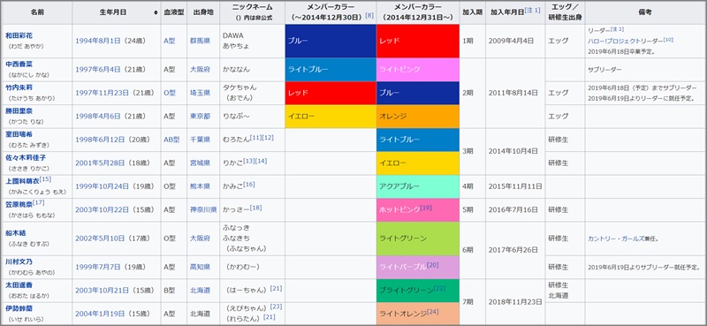Viewport: 707px width, 326px height.
Task: Click the ライトピンク color cell
Action: click(x=417, y=70)
